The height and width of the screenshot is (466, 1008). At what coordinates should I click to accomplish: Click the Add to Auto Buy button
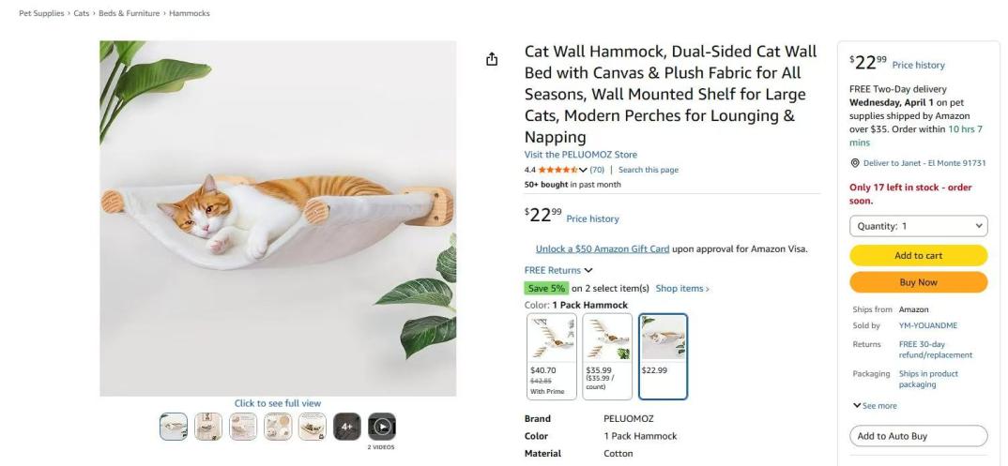click(x=918, y=436)
